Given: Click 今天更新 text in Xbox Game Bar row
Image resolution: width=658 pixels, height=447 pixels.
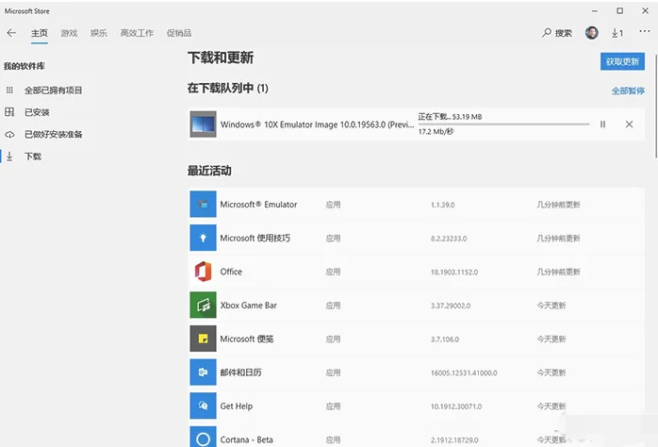Looking at the screenshot, I should (x=551, y=306).
